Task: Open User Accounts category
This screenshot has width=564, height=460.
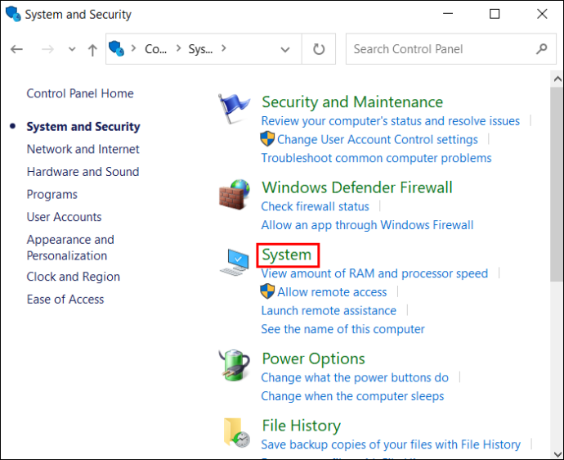Action: point(64,217)
